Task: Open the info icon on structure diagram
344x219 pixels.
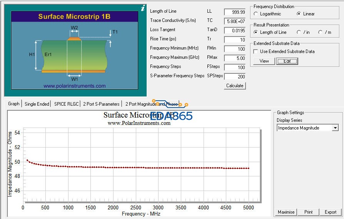Action: pos(143,8)
